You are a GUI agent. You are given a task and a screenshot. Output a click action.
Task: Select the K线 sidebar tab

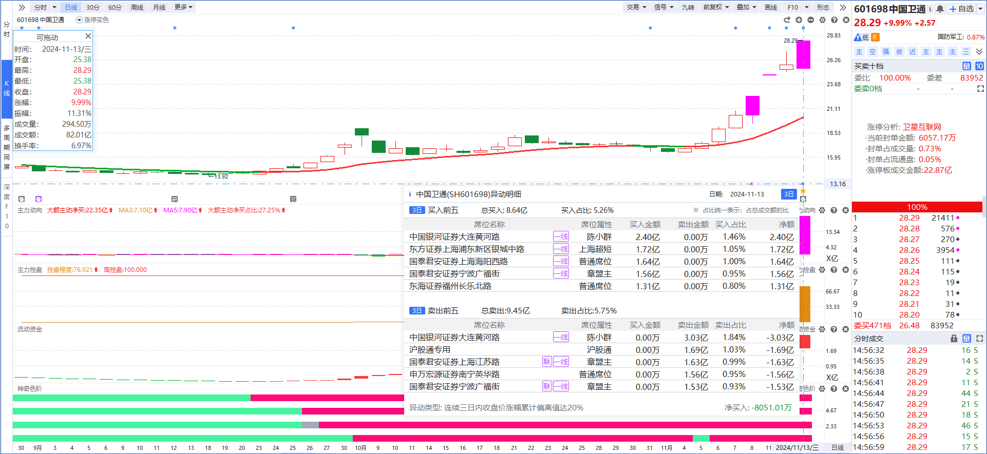point(7,89)
